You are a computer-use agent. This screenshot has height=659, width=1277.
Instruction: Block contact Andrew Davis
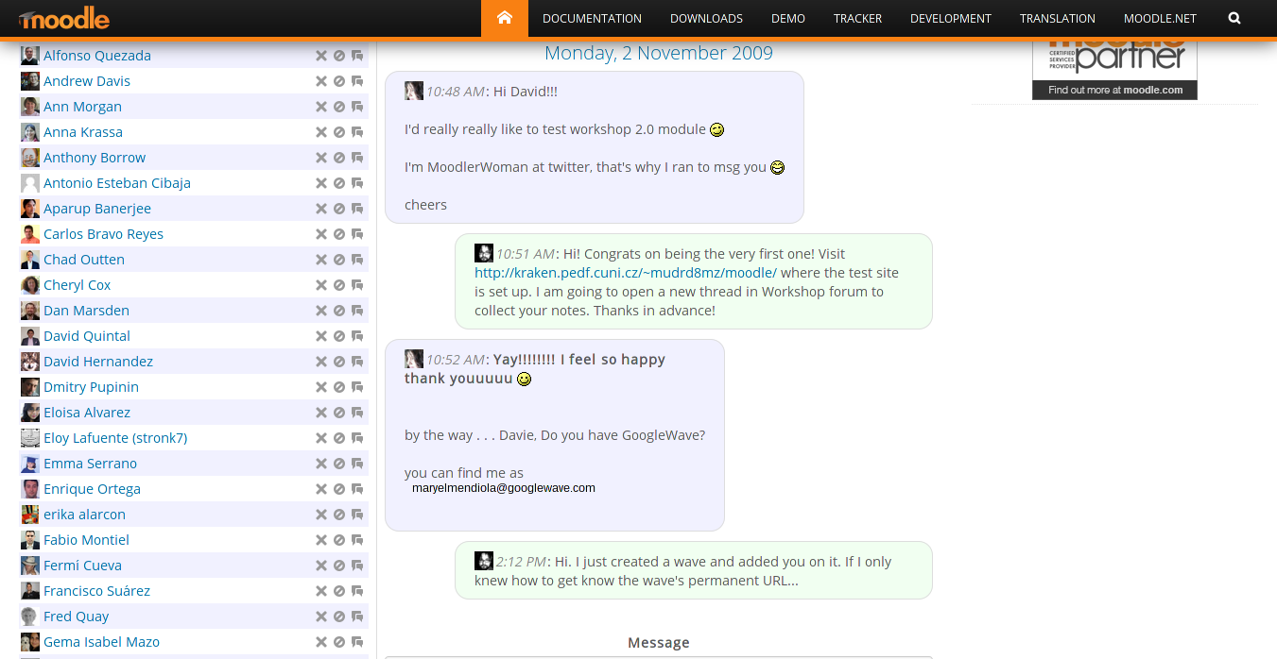(339, 81)
